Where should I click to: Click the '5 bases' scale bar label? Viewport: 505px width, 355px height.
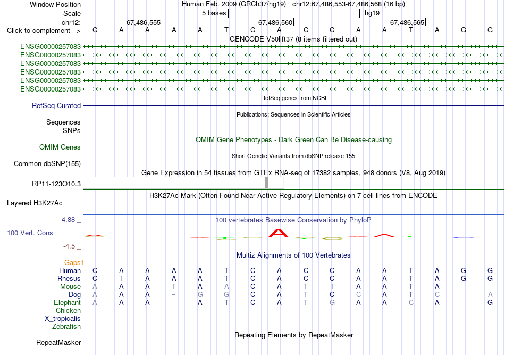pyautogui.click(x=214, y=13)
